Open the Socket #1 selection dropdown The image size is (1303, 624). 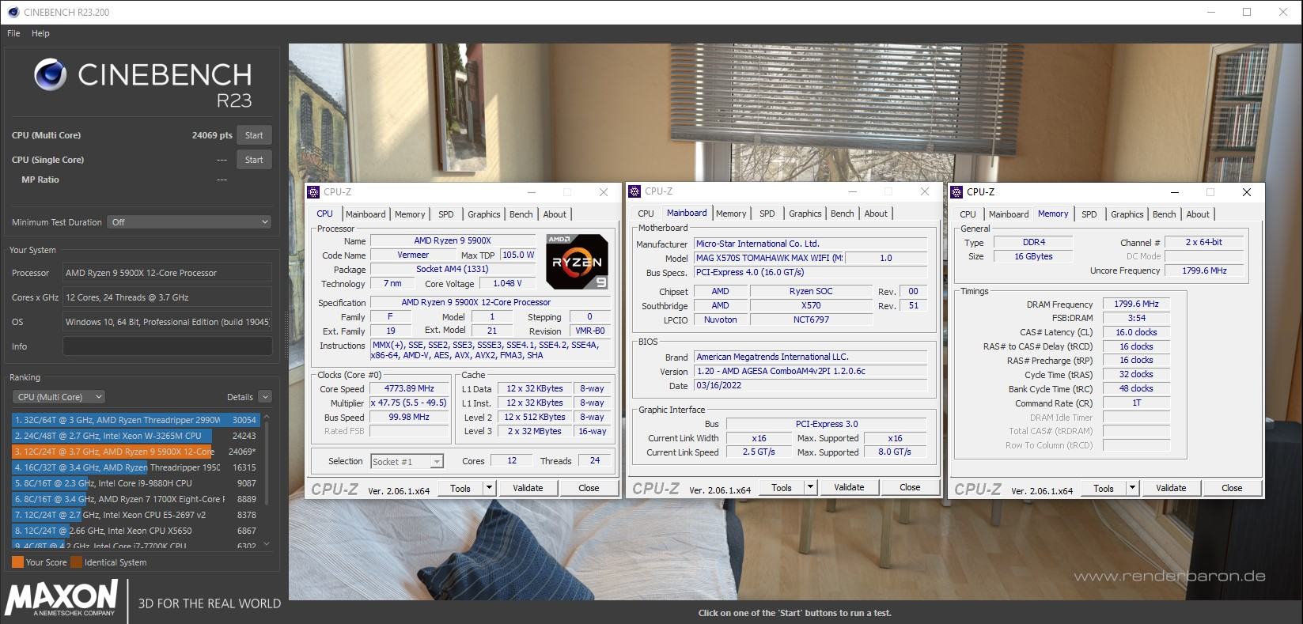(407, 461)
